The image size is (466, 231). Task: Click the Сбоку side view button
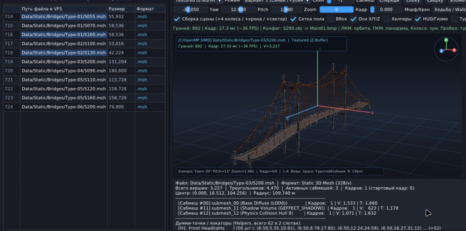(x=413, y=1)
